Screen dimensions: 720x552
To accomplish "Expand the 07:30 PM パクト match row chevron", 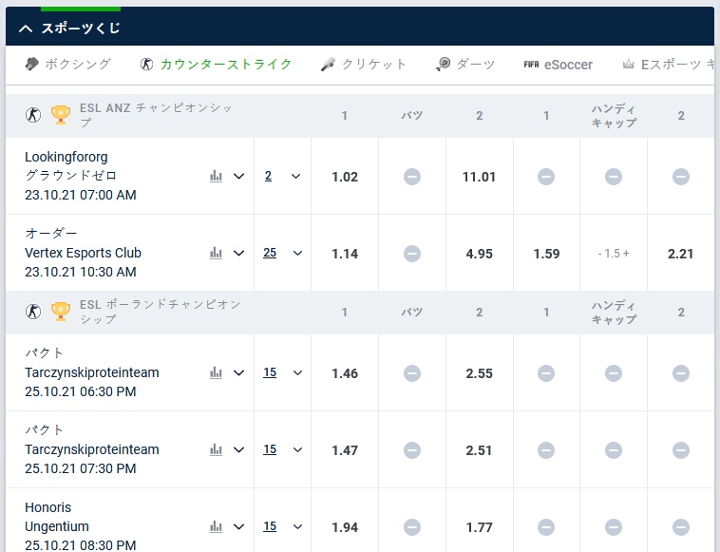I will [238, 449].
